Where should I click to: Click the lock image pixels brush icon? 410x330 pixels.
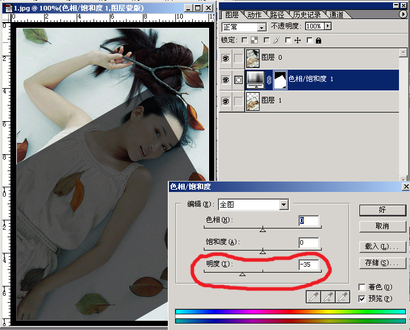point(276,41)
